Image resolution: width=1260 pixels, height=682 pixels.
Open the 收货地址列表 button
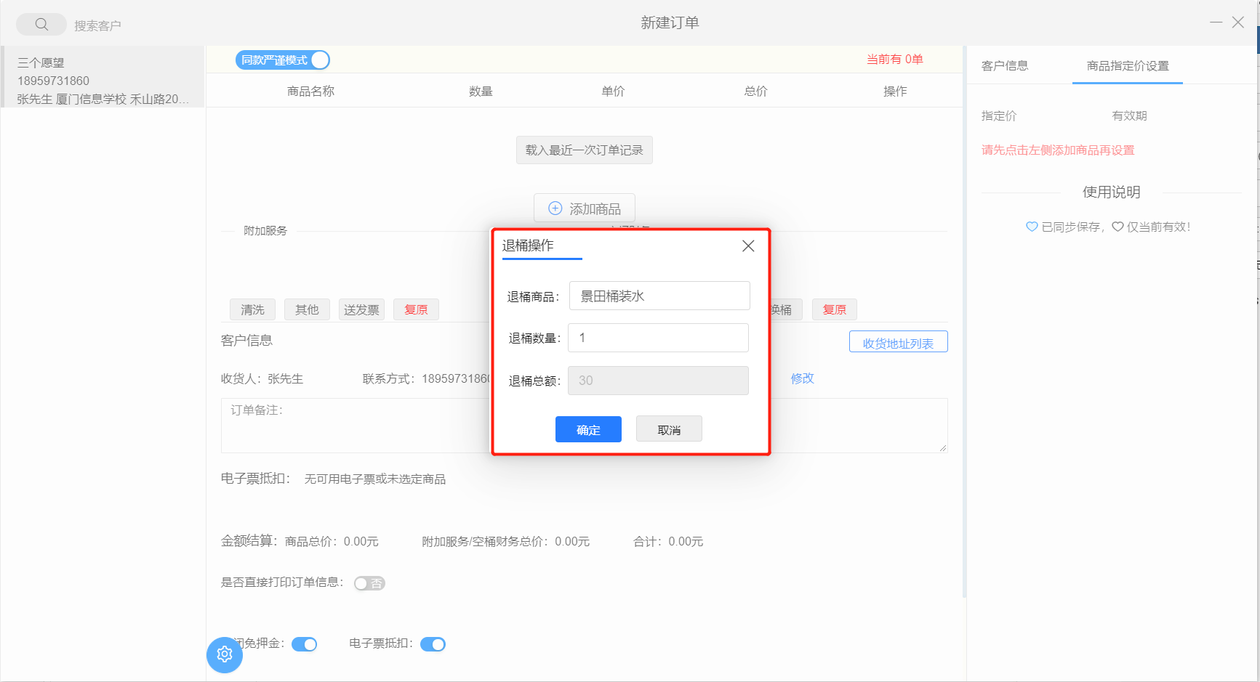click(898, 342)
